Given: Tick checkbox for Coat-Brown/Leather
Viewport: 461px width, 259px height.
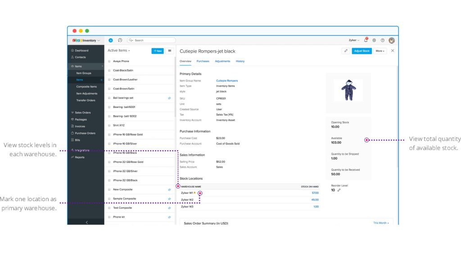Looking at the screenshot, I should [x=109, y=80].
